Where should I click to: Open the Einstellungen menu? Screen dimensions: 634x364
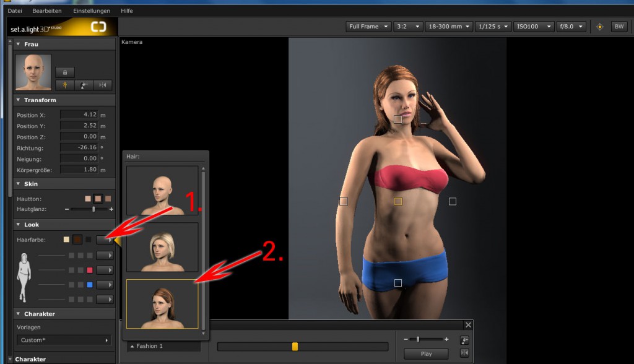point(92,11)
